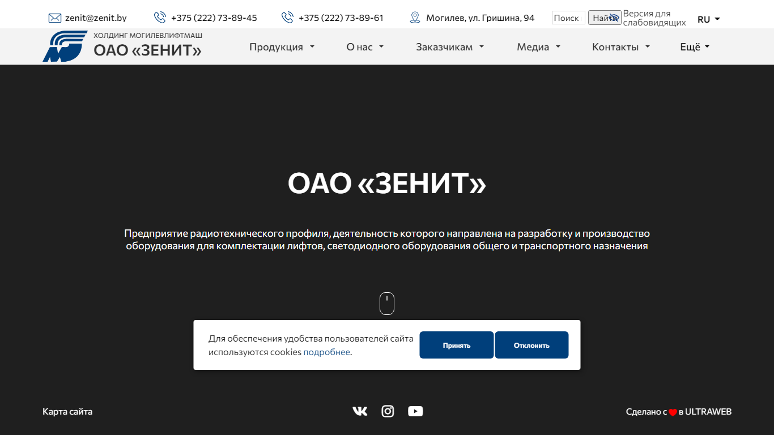Expand the Продукция dropdown menu
This screenshot has height=435, width=774.
click(x=282, y=47)
